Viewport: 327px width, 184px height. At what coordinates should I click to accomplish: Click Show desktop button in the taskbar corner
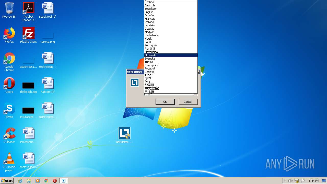coord(324,181)
